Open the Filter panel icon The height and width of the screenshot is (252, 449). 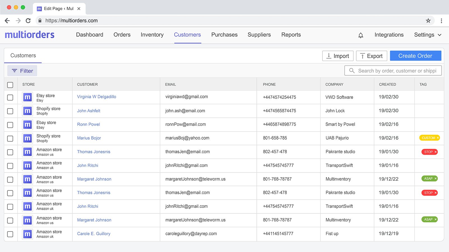tap(15, 71)
